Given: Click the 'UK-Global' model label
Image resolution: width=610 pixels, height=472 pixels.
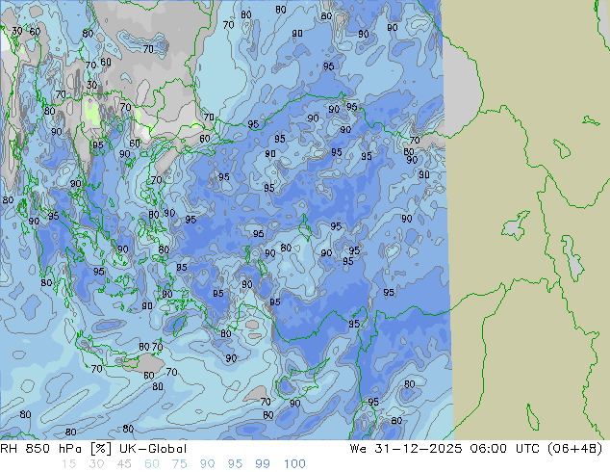Looking at the screenshot, I should click(x=153, y=449).
